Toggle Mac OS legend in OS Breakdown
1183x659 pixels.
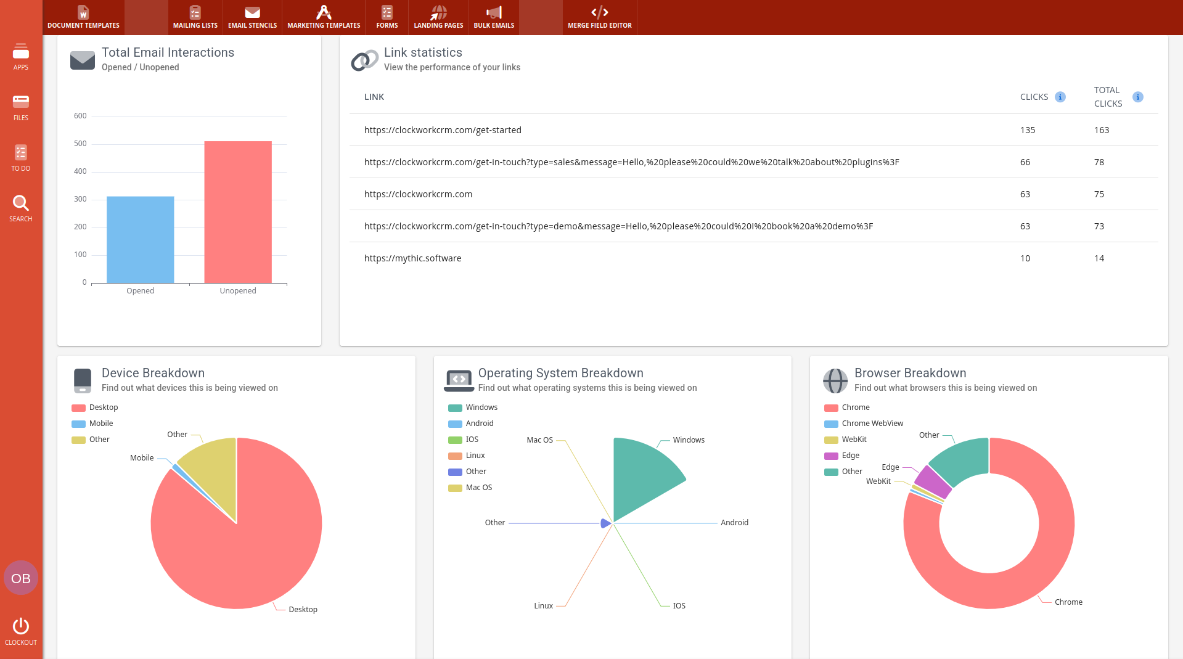tap(470, 488)
